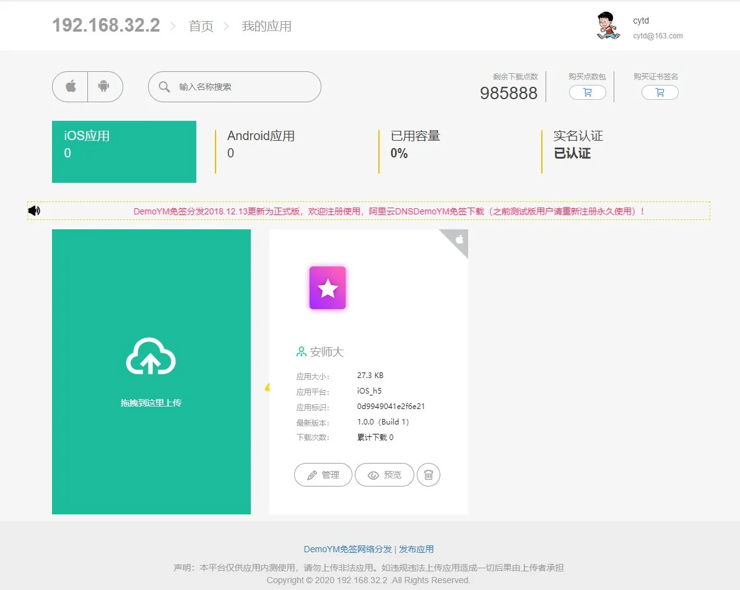Image resolution: width=740 pixels, height=590 pixels.
Task: Click the magnifier search icon
Action: tap(164, 87)
